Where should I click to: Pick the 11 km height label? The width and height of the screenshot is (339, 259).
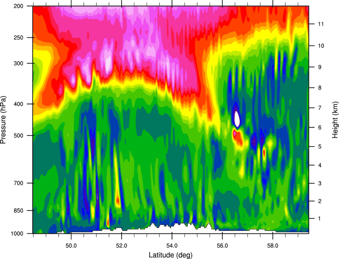(x=321, y=24)
